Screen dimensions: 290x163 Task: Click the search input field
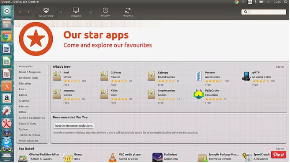pyautogui.click(x=264, y=12)
